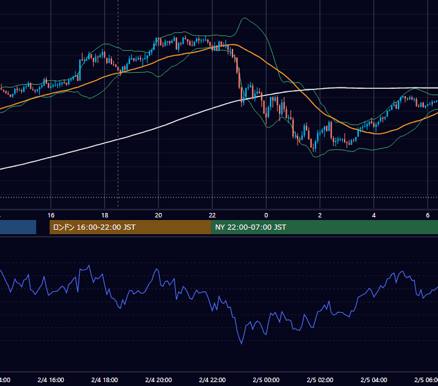Select the ロンドン 16:00-22:00 JST session bar
This screenshot has height=386, width=438.
click(x=130, y=227)
